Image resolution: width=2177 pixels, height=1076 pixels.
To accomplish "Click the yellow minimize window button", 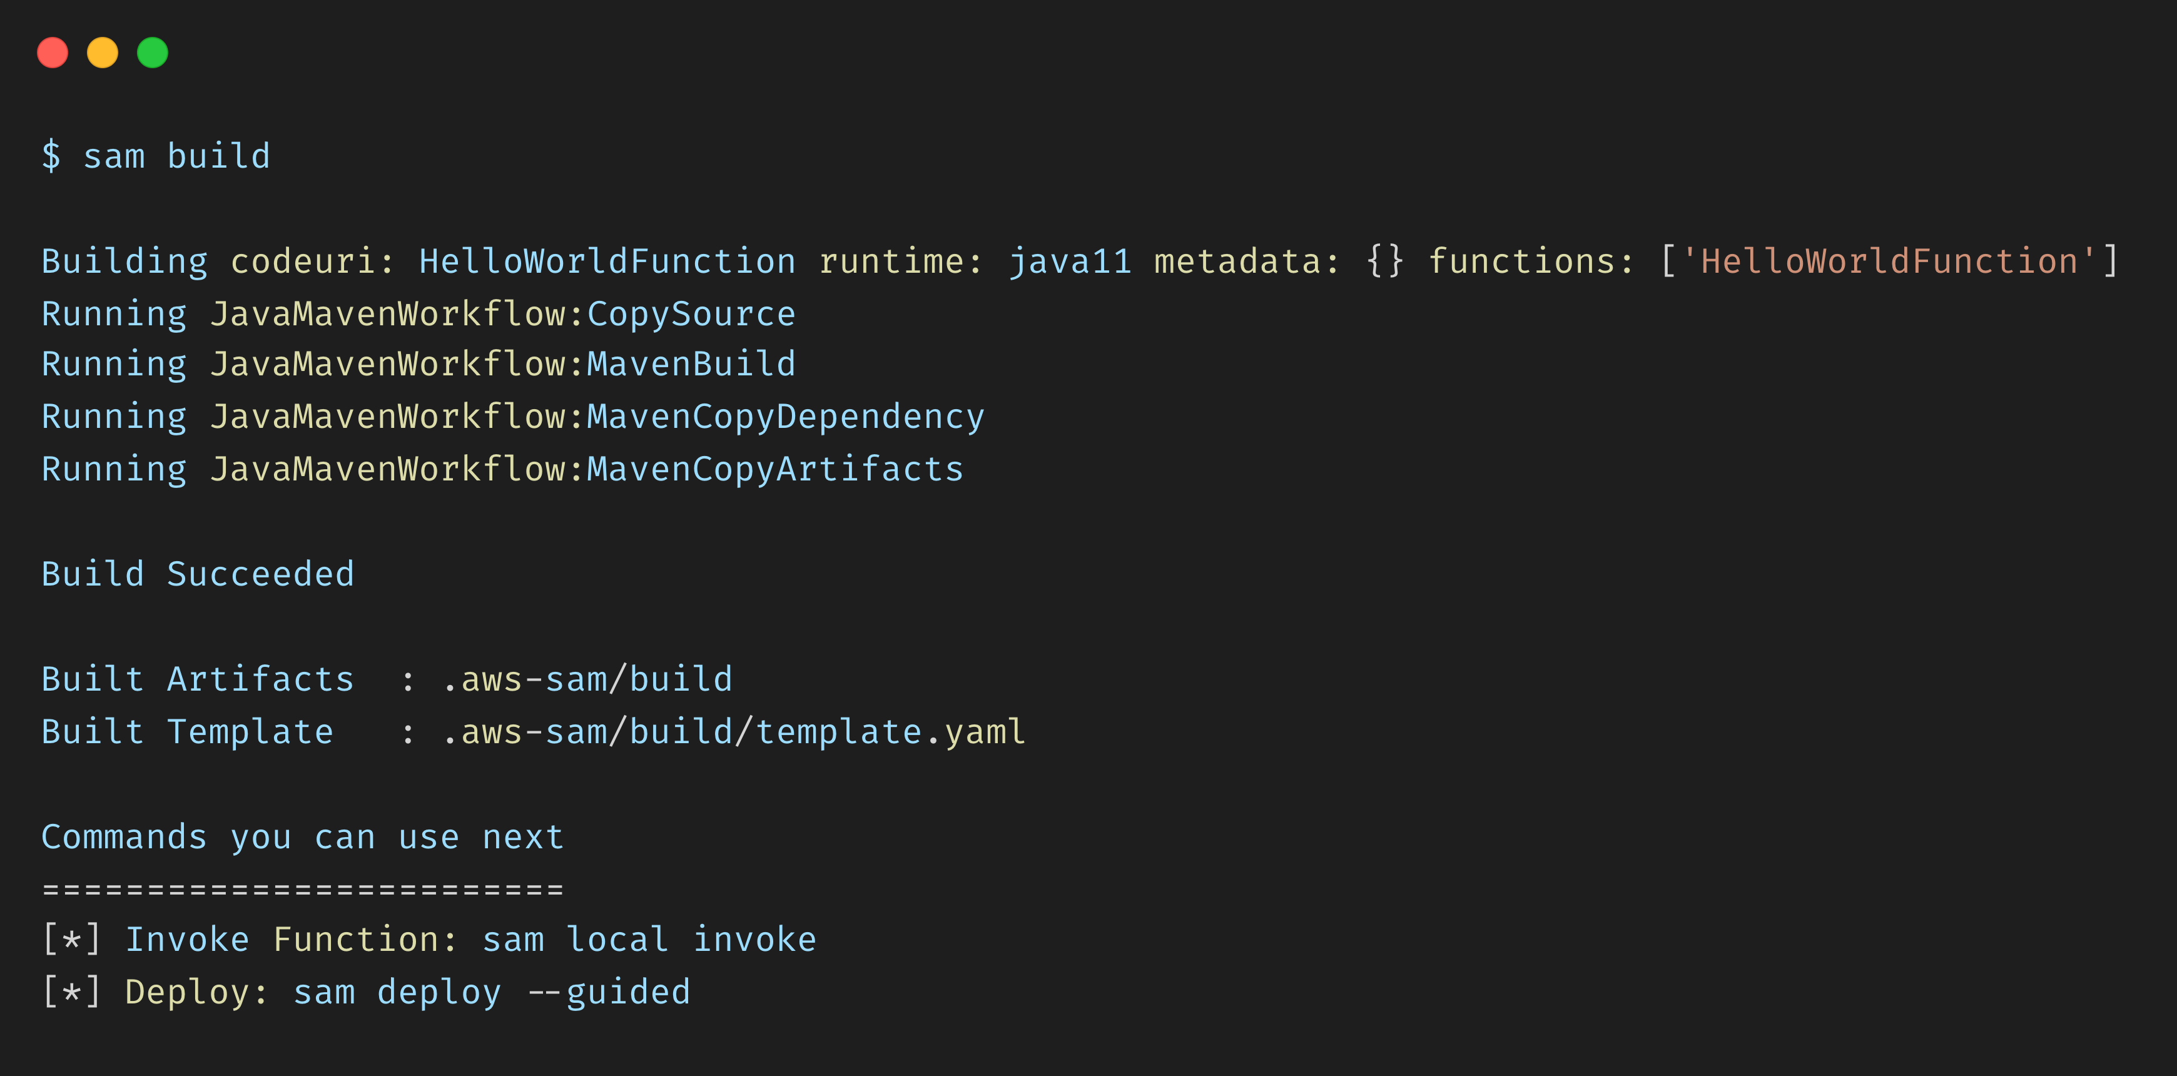I will 102,53.
